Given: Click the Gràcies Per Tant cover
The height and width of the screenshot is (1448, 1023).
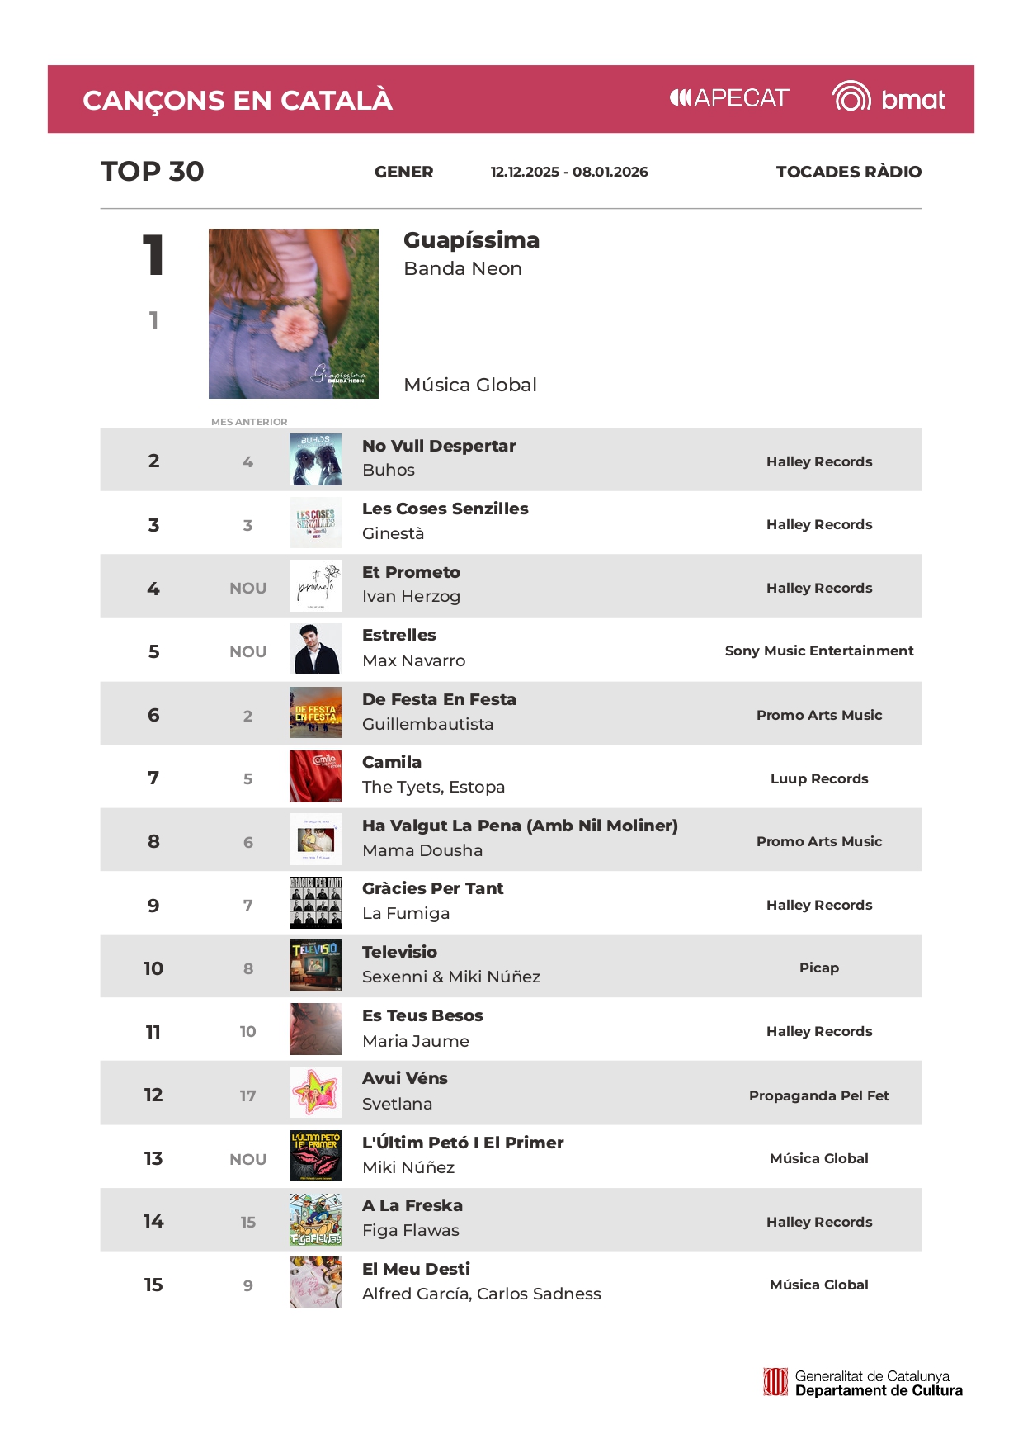Looking at the screenshot, I should pyautogui.click(x=315, y=903).
